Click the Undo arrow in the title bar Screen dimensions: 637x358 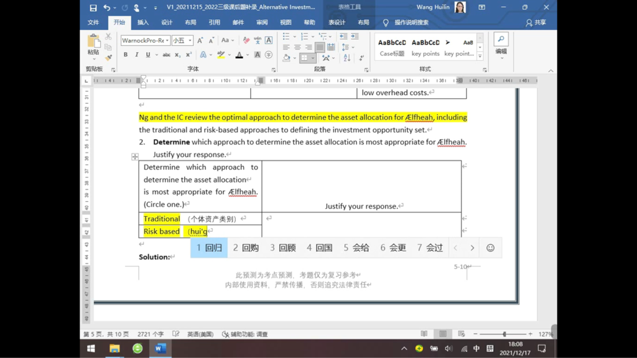tap(106, 7)
